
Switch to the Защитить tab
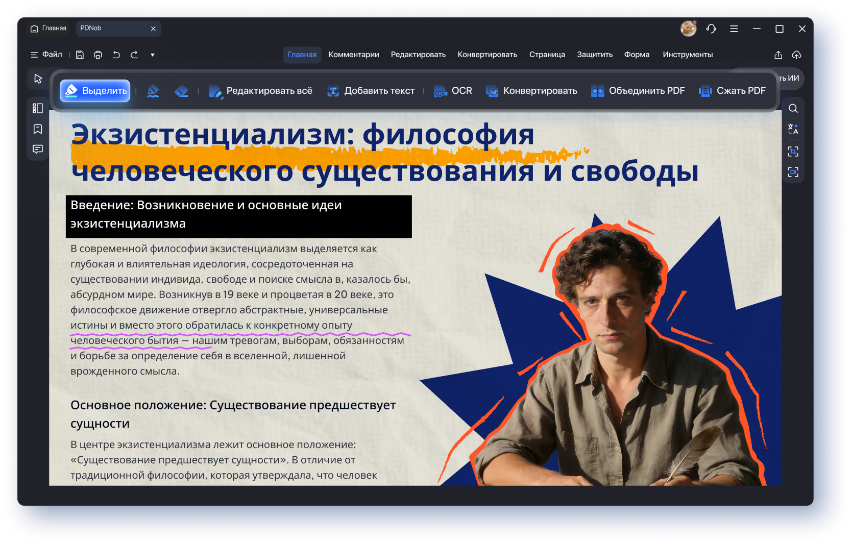click(595, 55)
